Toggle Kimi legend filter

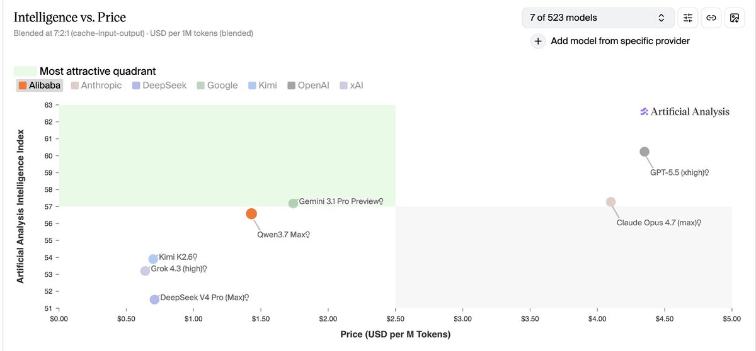263,85
